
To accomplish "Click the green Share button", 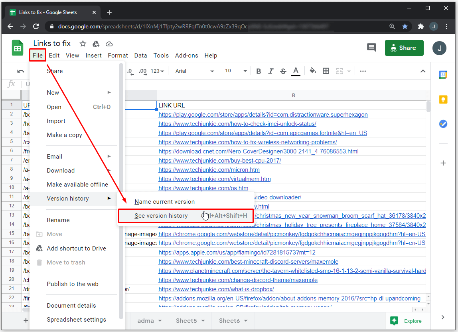I will 404,48.
